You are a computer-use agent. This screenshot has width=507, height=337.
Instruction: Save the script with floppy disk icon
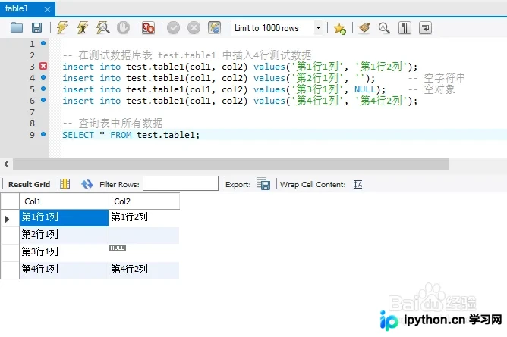(x=36, y=28)
